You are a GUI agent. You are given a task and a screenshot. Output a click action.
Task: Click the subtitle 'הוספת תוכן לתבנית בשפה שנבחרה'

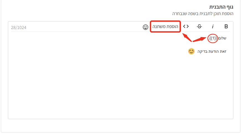pyautogui.click(x=203, y=14)
